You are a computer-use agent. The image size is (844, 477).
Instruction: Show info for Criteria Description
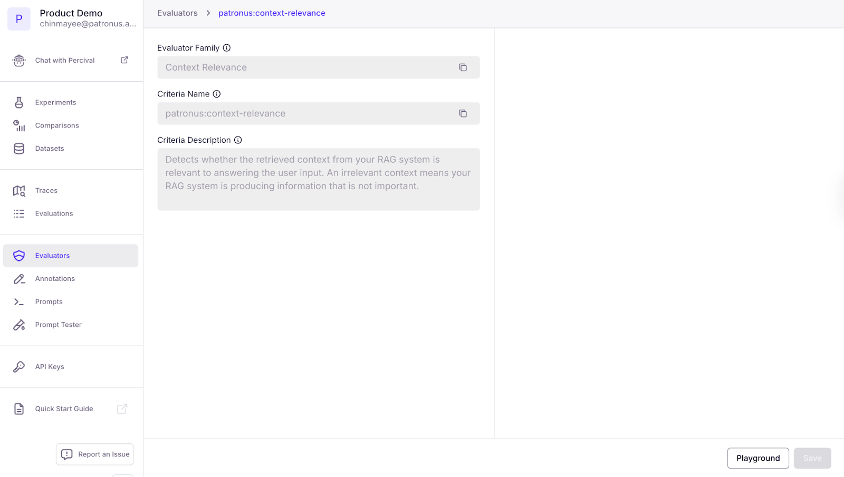click(x=238, y=140)
